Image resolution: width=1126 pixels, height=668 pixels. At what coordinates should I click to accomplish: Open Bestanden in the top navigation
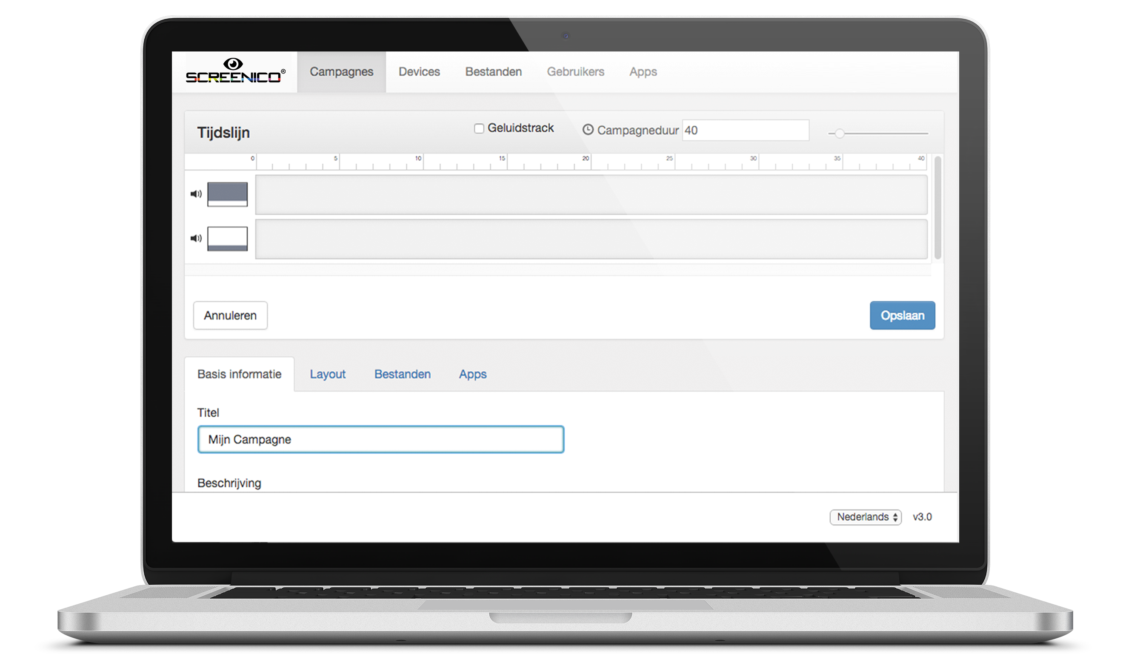point(493,71)
